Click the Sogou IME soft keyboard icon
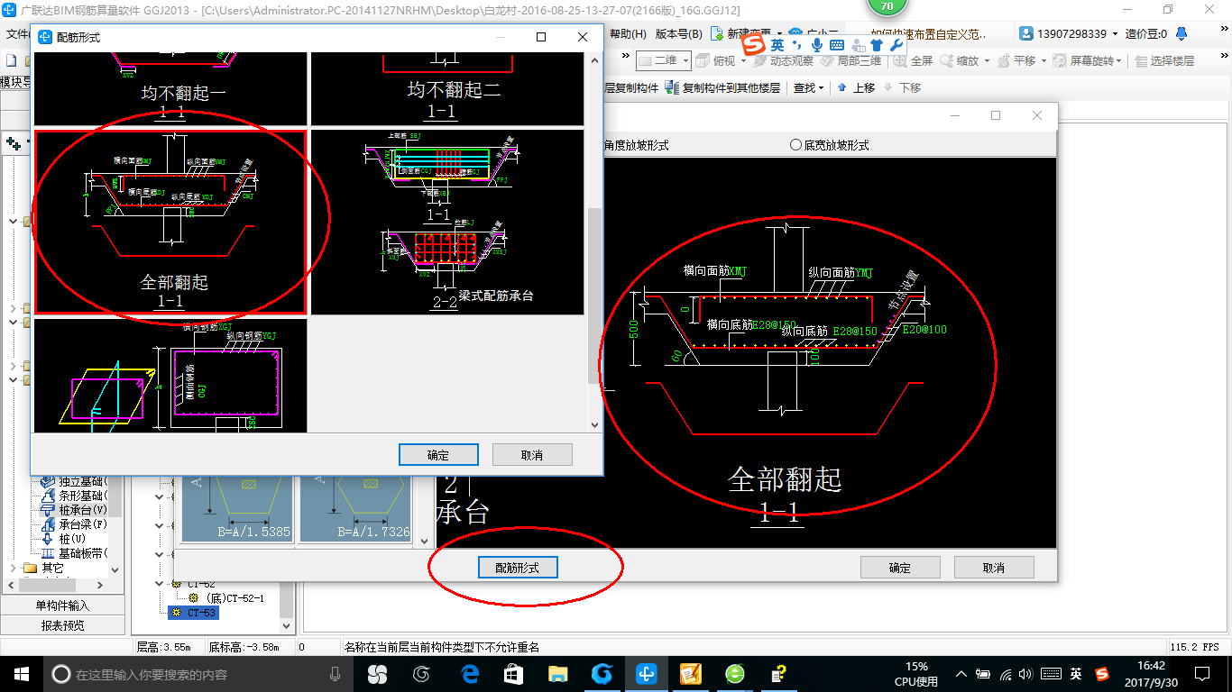Viewport: 1232px width, 692px height. point(837,44)
